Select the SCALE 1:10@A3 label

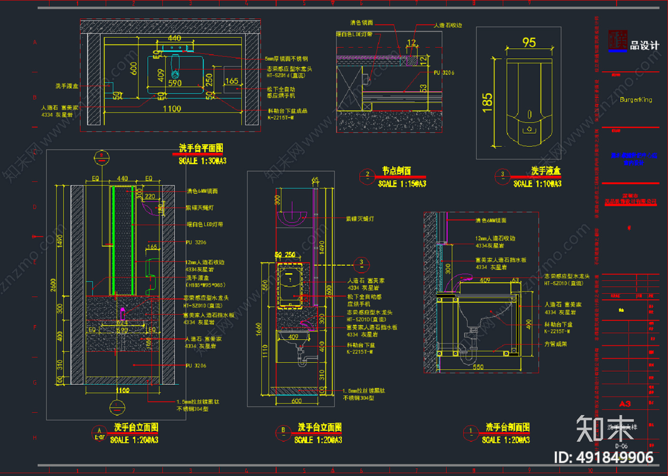[537, 184]
